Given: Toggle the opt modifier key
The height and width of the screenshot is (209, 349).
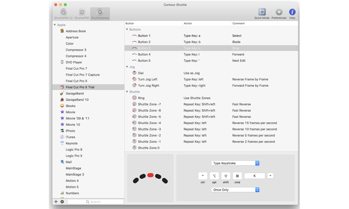Looking at the screenshot, I should (214, 176).
